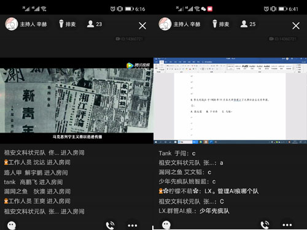Tap room ID label in the 6:16 screen
The image size is (307, 230).
point(129,39)
